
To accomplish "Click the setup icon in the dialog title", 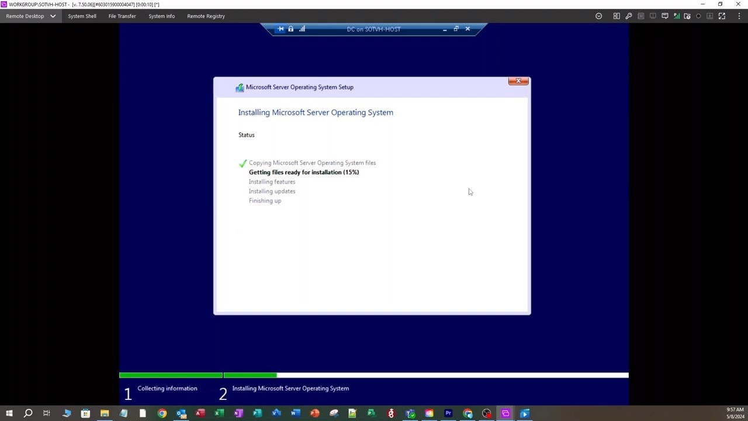I will (240, 88).
